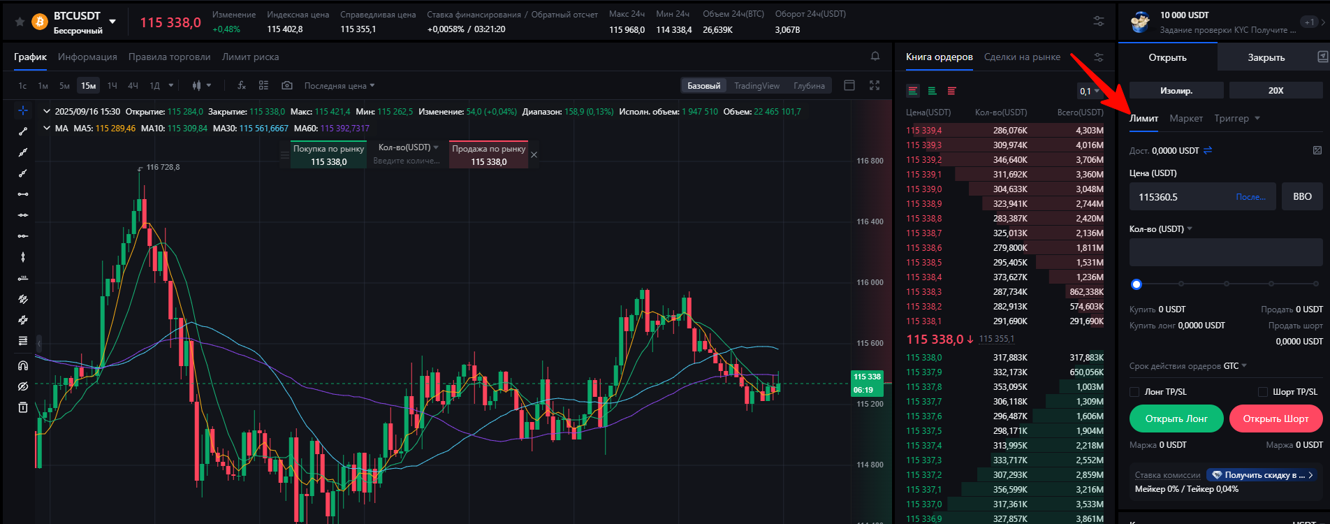Screen dimensions: 1330x524
Task: Enable Лонг TP/SL checkbox
Action: (x=1134, y=392)
